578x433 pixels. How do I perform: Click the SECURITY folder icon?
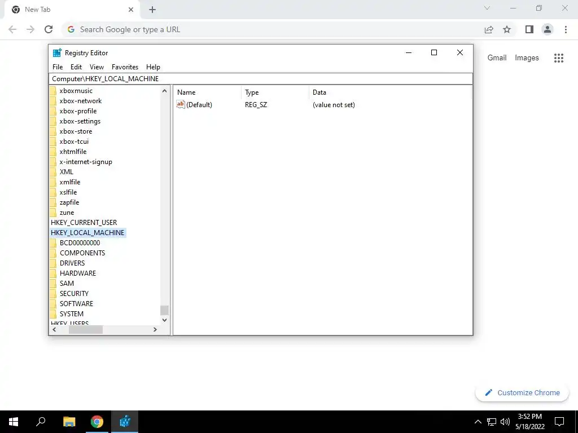pos(53,293)
